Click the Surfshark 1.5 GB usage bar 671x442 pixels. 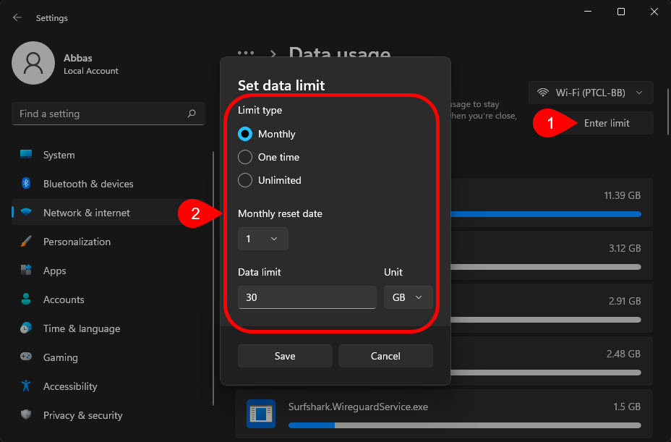(465, 425)
